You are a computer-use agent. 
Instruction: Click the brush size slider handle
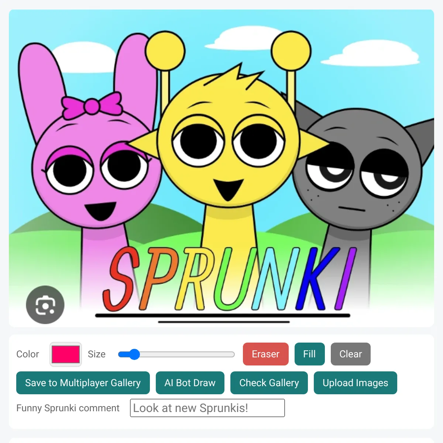[134, 354]
